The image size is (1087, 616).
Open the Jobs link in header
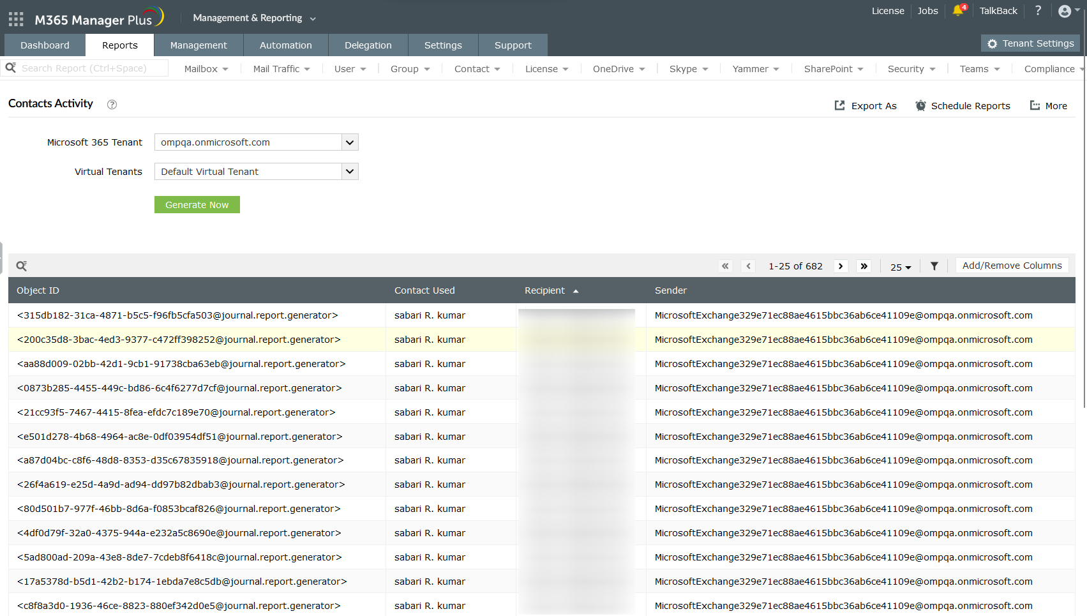pos(927,11)
